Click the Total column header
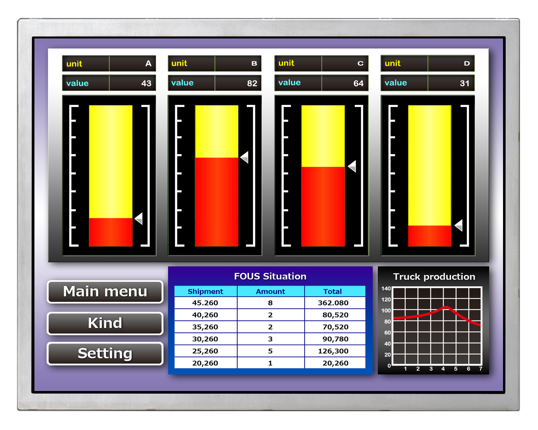The width and height of the screenshot is (538, 430). tap(332, 291)
